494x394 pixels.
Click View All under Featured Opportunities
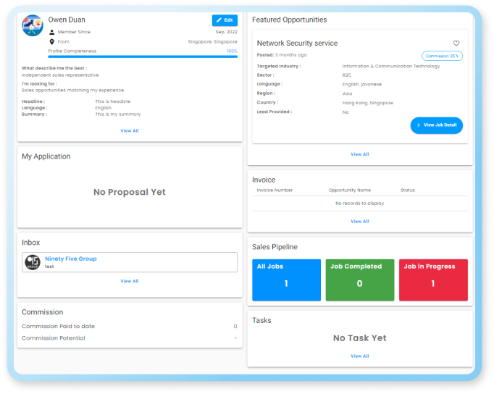point(360,154)
